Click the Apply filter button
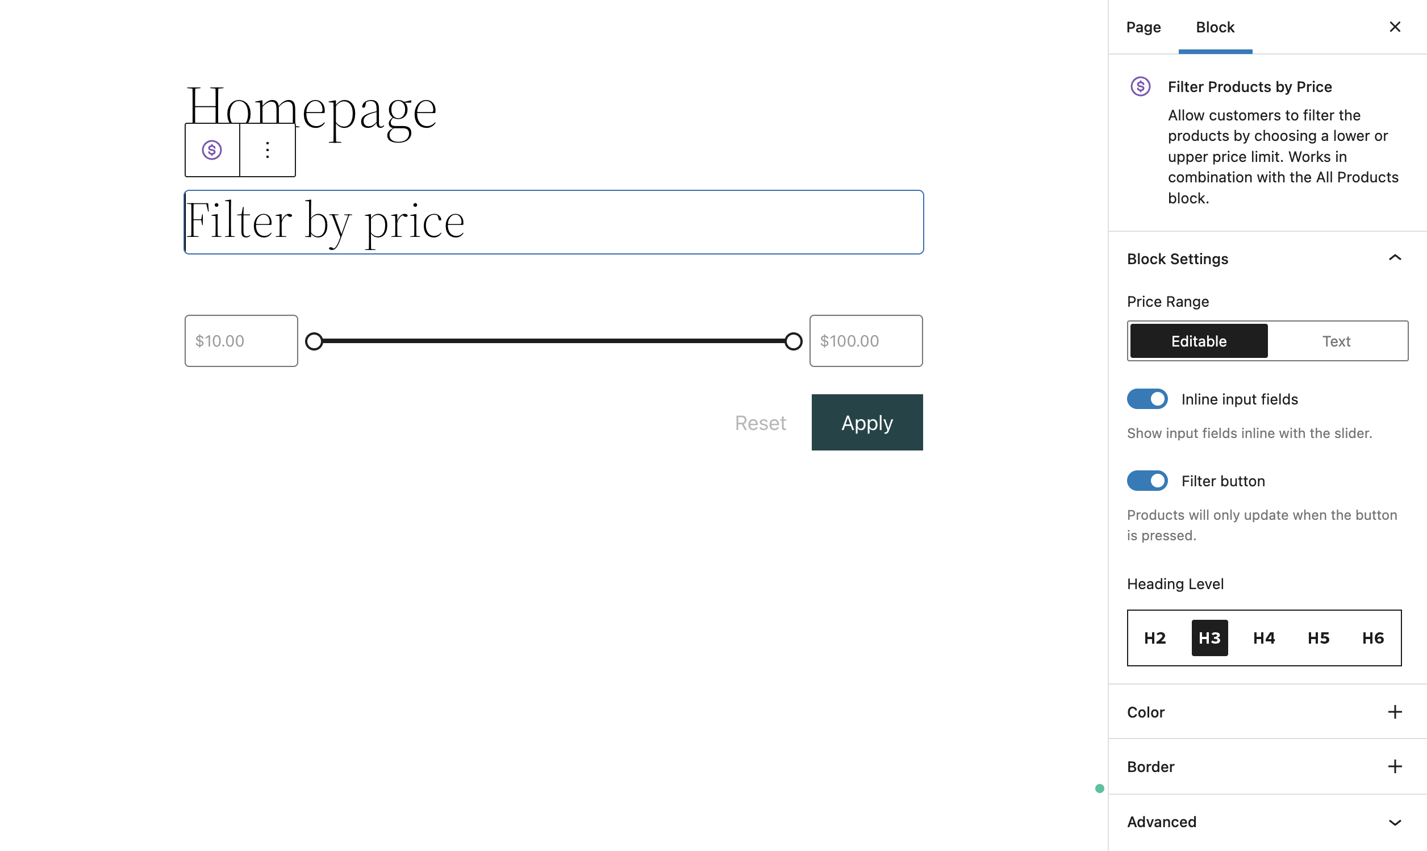Image resolution: width=1427 pixels, height=851 pixels. tap(867, 423)
